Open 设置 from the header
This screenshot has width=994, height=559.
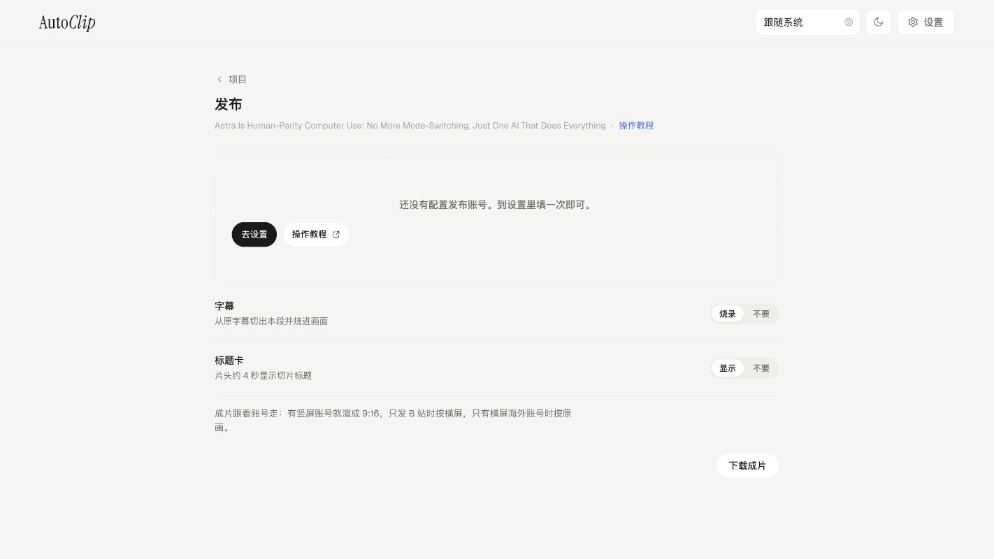pos(925,22)
